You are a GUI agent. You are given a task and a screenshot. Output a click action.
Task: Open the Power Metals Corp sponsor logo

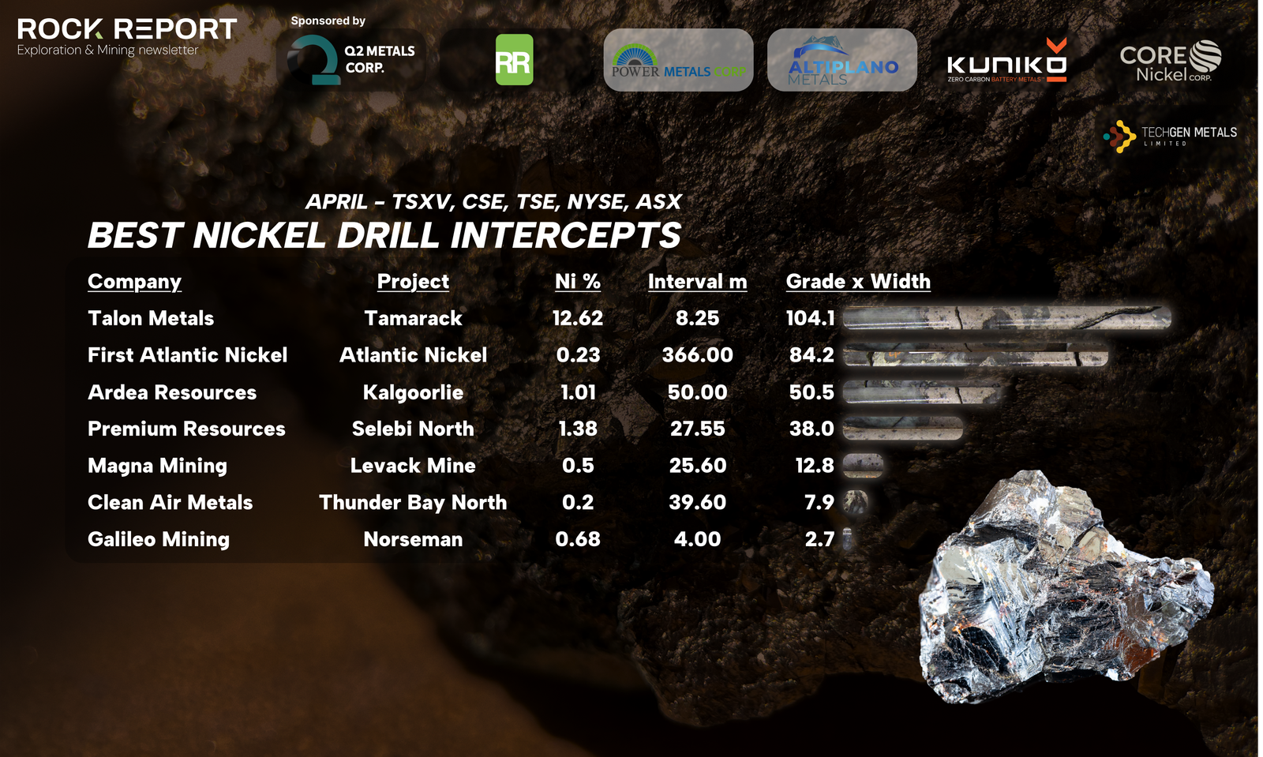tap(678, 60)
